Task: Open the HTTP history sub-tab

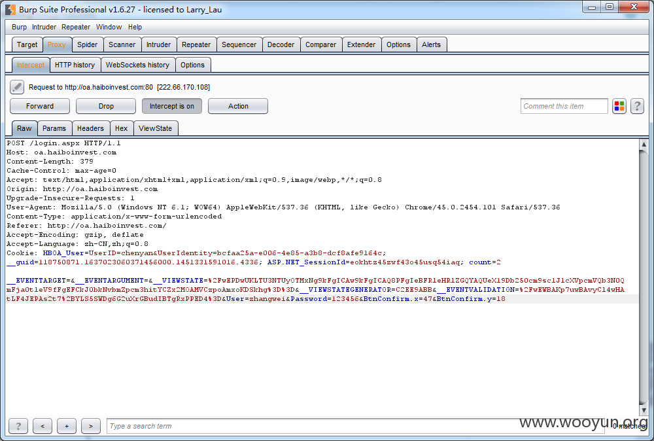Action: [x=75, y=65]
